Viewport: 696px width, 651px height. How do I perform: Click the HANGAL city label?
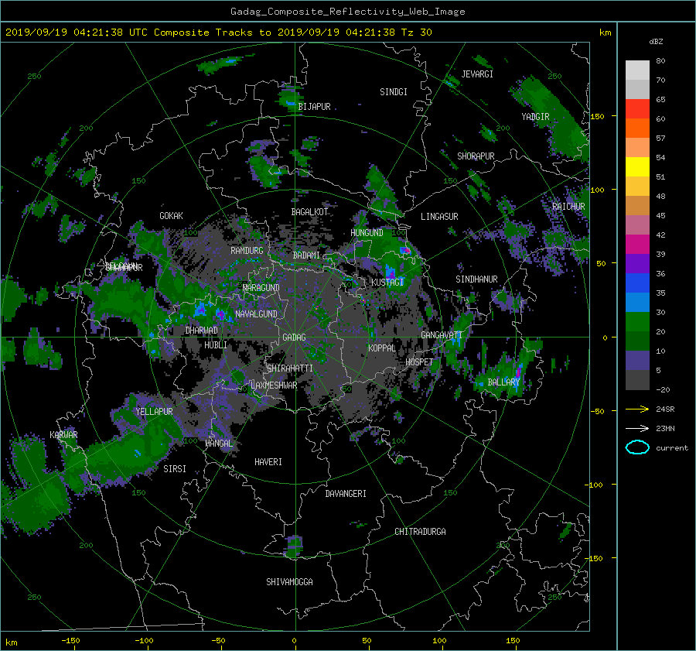click(x=218, y=444)
